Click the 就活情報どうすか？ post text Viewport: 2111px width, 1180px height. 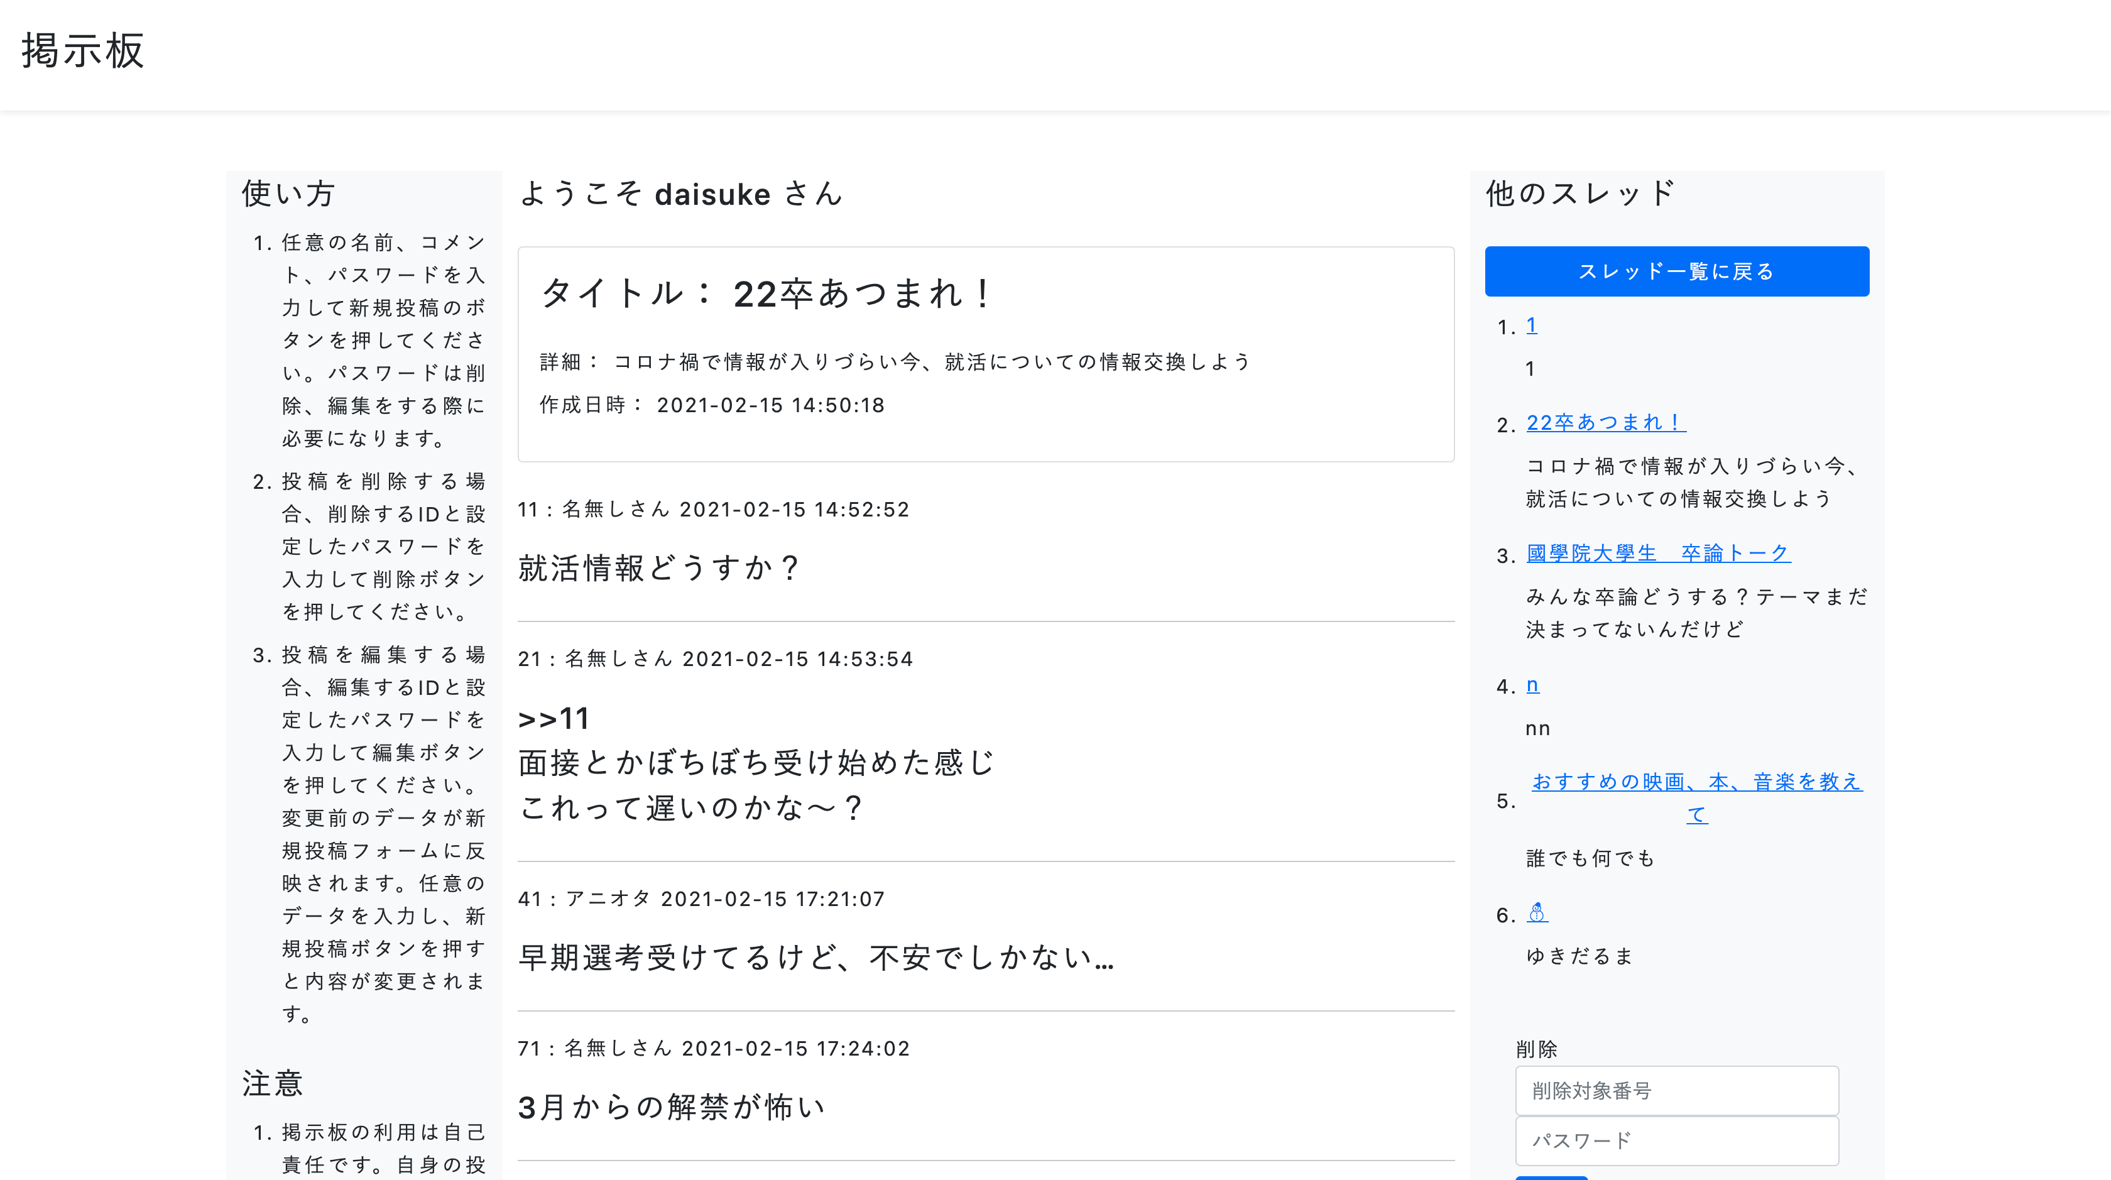pos(658,568)
